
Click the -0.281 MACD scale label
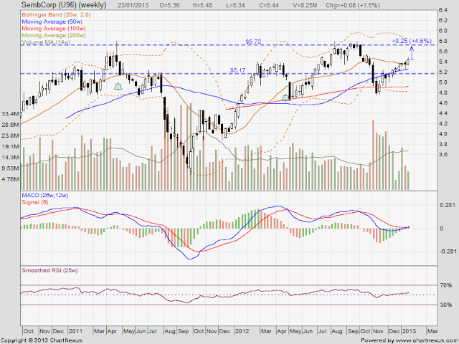coord(447,252)
